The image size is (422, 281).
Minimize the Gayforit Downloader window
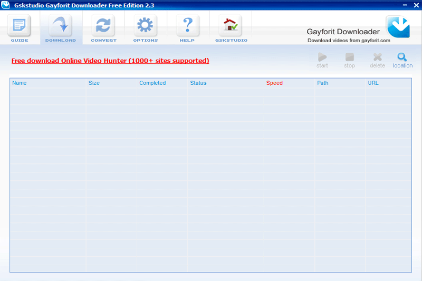point(405,5)
